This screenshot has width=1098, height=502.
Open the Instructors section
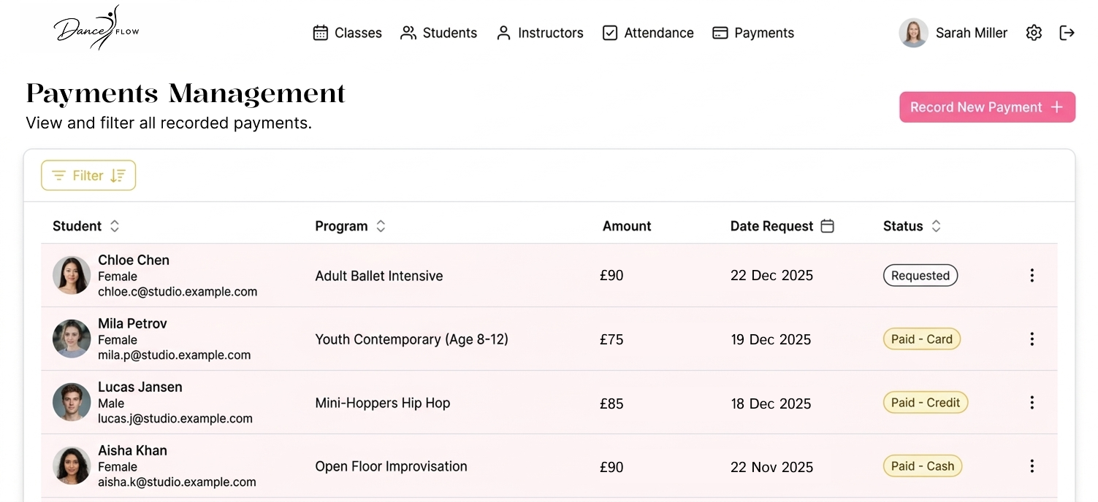539,33
